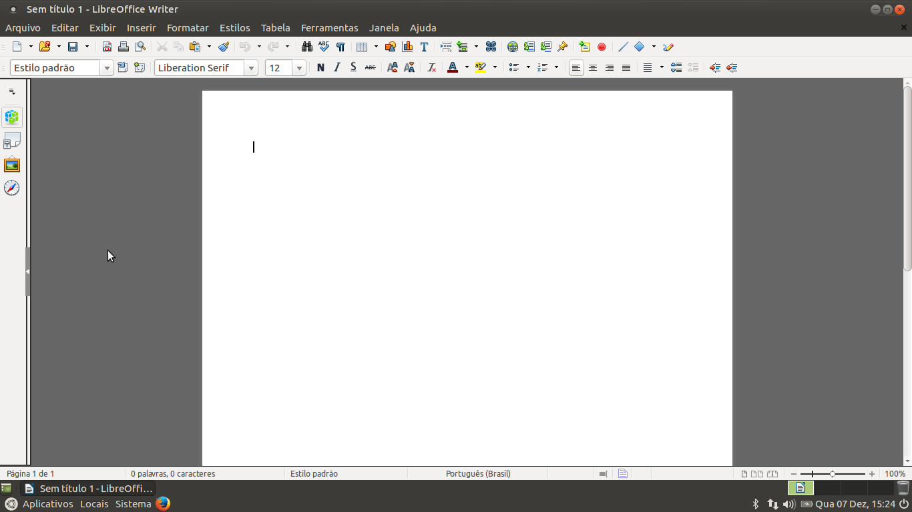912x512 pixels.
Task: Export directly as PDF
Action: (107, 47)
